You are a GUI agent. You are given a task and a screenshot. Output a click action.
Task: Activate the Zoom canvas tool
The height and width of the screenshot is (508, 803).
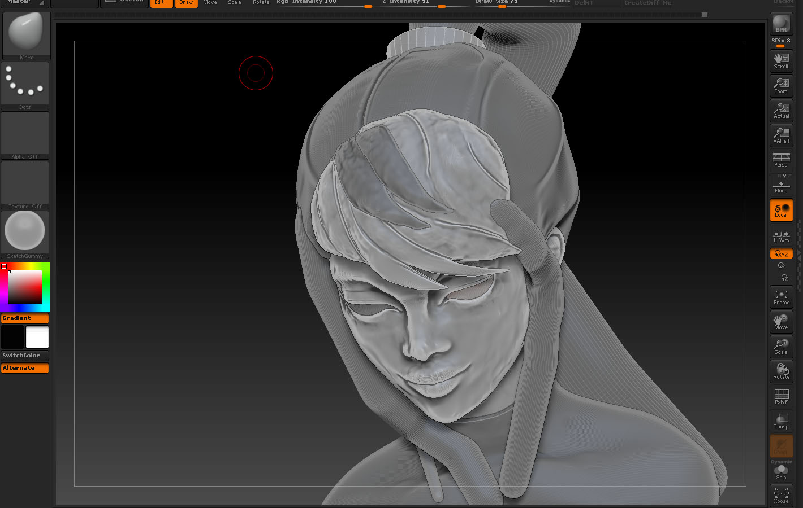coord(781,85)
